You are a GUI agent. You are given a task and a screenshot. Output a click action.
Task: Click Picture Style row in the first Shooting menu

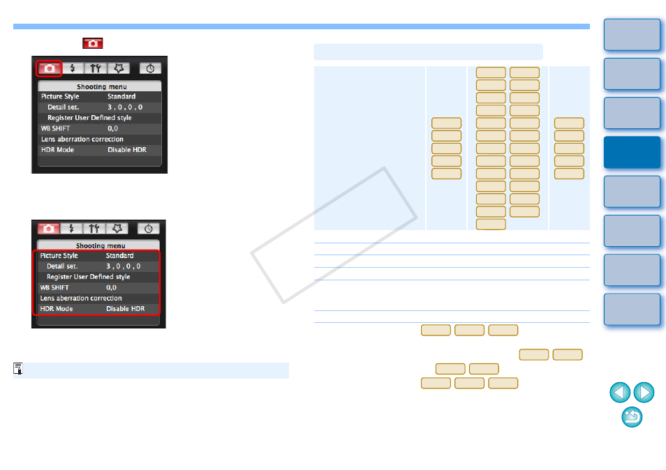100,97
